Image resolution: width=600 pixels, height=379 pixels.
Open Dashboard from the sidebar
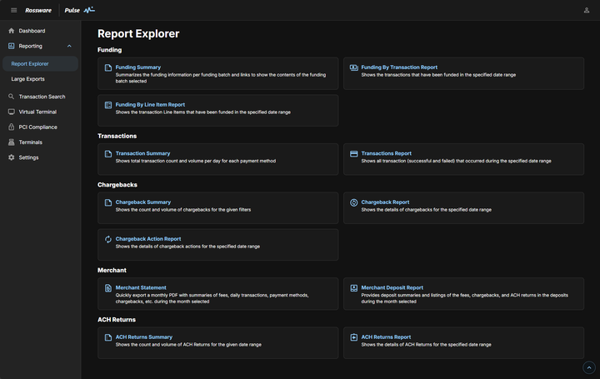pos(32,31)
